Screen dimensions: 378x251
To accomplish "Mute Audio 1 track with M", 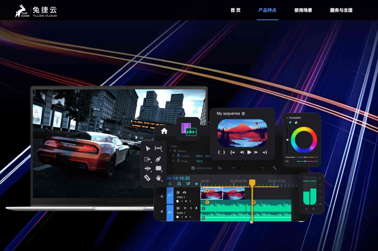I will pyautogui.click(x=185, y=208).
